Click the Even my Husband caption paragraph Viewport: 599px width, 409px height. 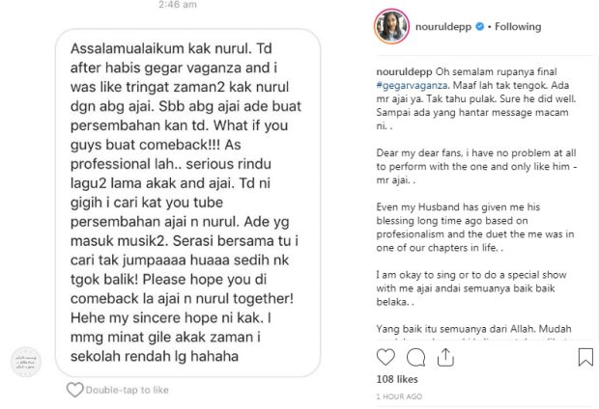(475, 228)
